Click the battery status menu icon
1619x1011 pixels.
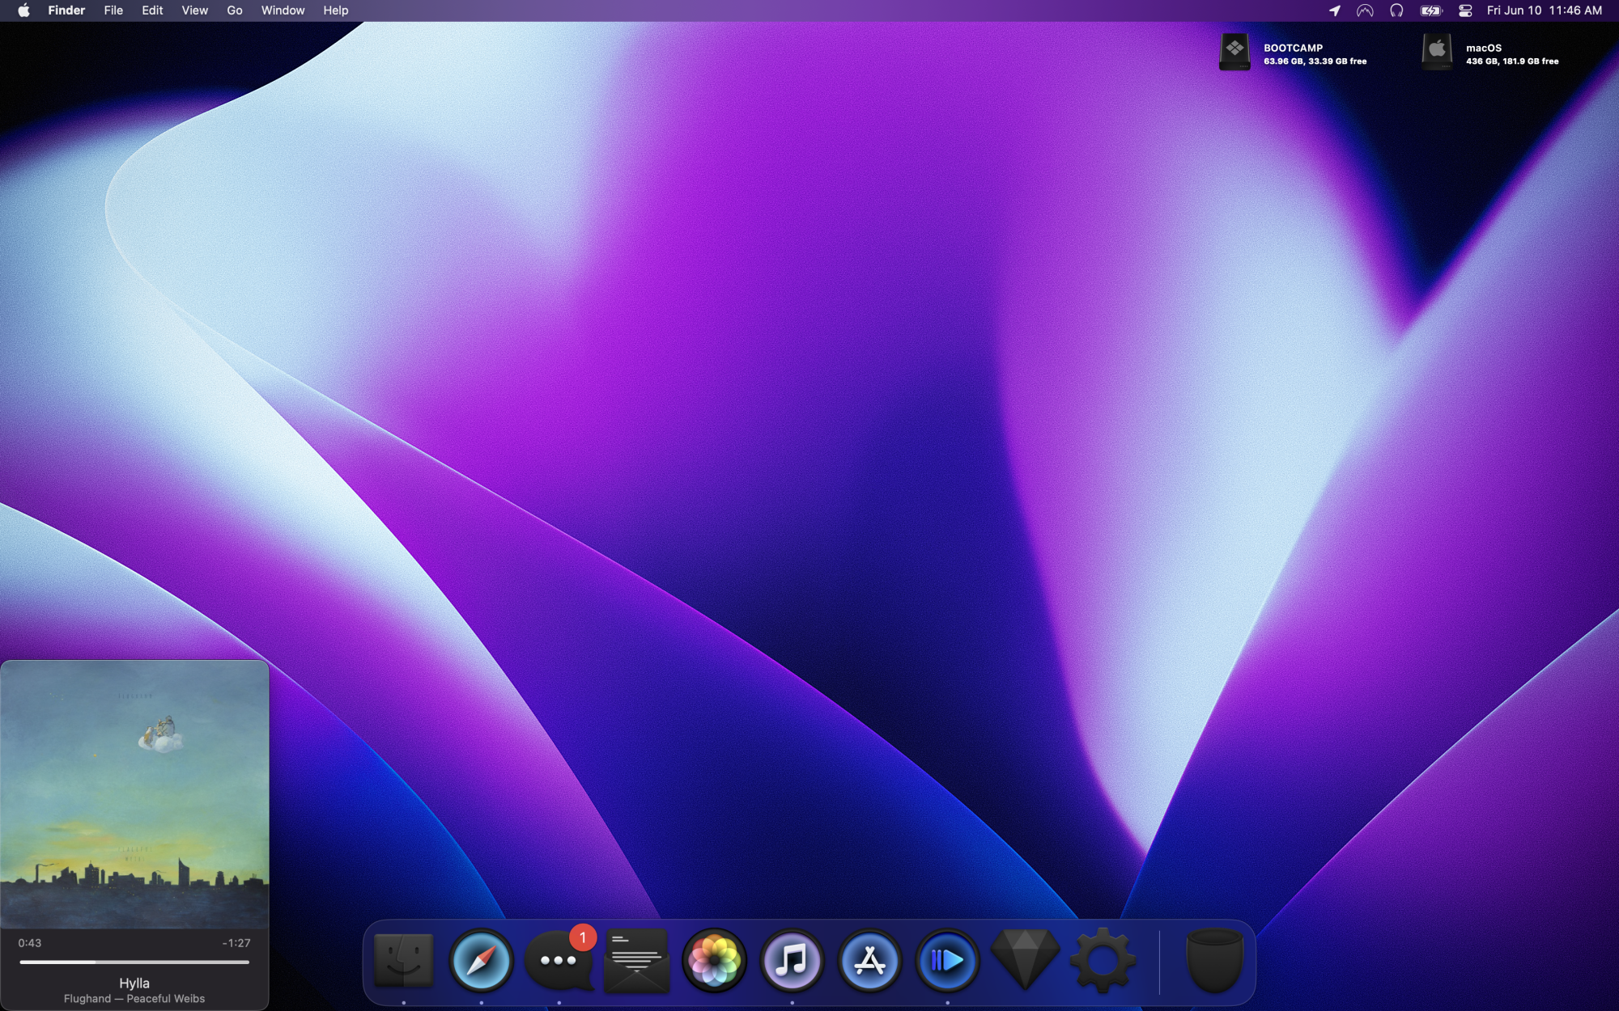pyautogui.click(x=1430, y=11)
